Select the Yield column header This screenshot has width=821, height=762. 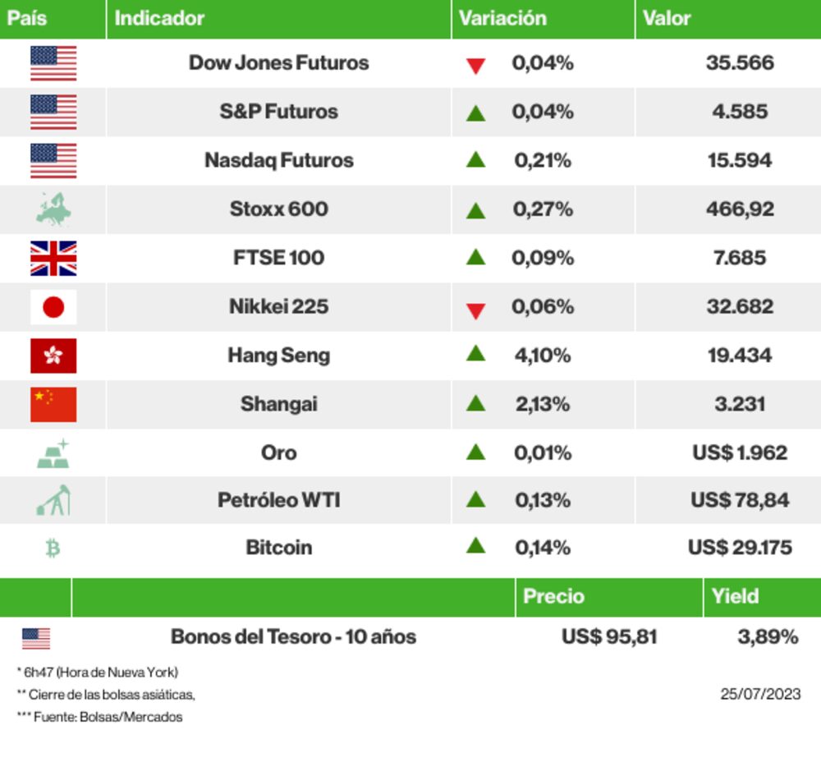pos(736,596)
